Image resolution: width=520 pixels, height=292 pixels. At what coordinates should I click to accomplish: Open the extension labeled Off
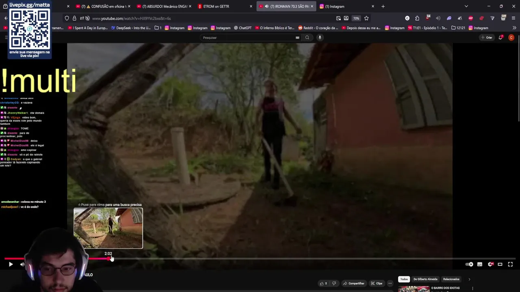[503, 18]
